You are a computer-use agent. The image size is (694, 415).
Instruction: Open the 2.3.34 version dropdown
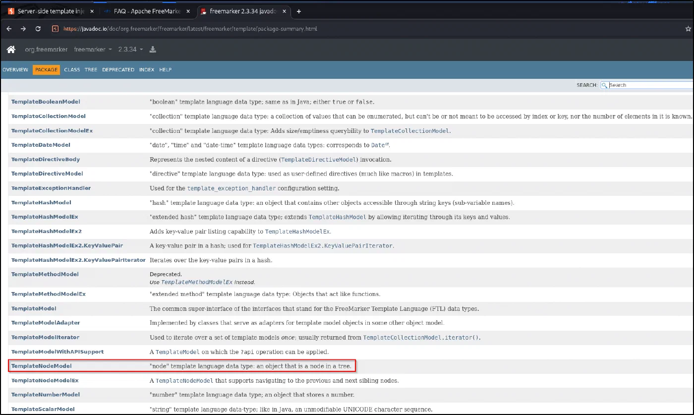point(130,50)
